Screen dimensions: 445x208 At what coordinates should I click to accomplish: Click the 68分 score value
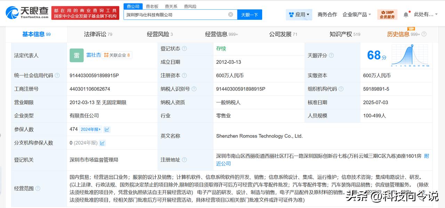377,56
